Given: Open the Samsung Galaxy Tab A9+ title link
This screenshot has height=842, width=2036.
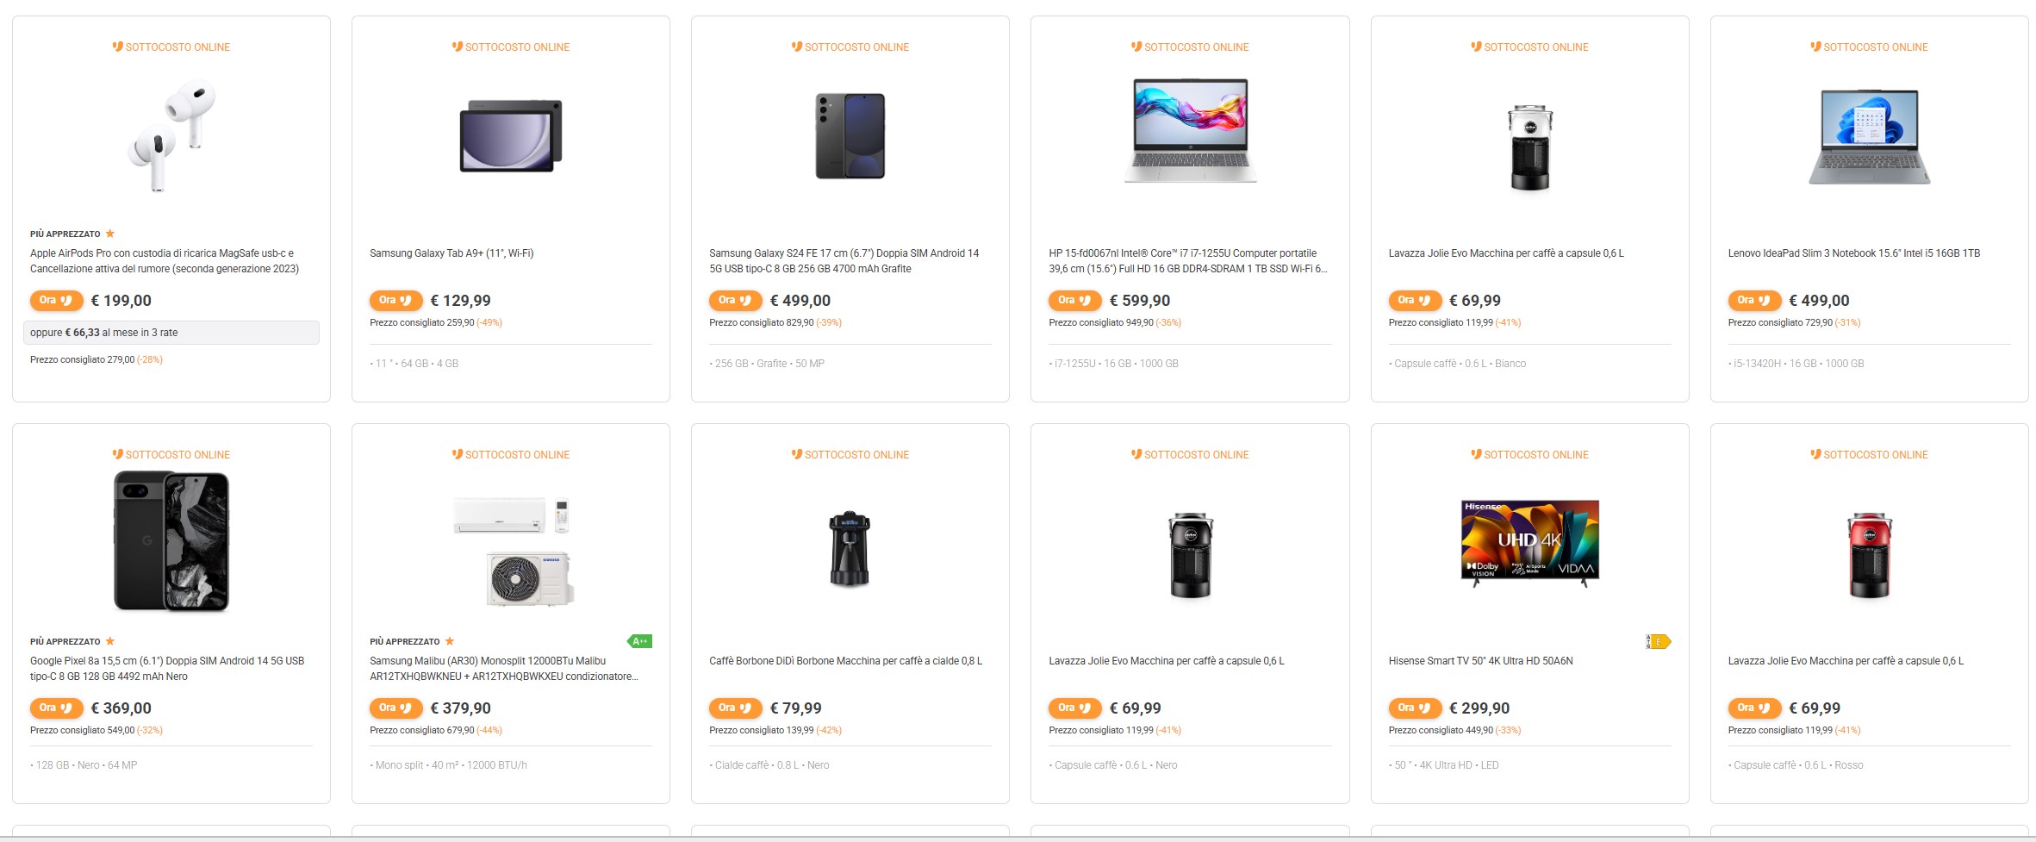Looking at the screenshot, I should [x=451, y=253].
